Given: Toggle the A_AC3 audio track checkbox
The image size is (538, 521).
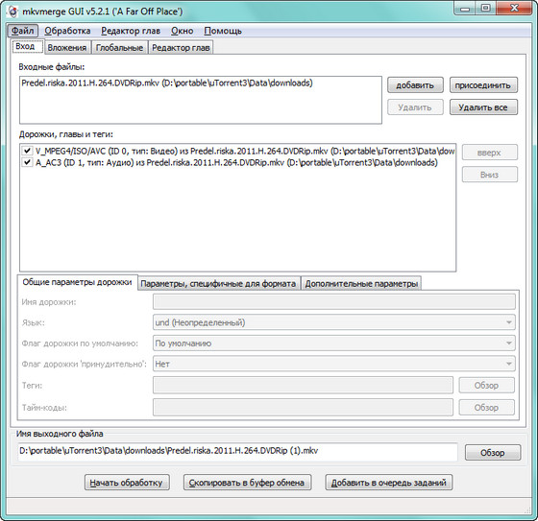Looking at the screenshot, I should point(27,162).
